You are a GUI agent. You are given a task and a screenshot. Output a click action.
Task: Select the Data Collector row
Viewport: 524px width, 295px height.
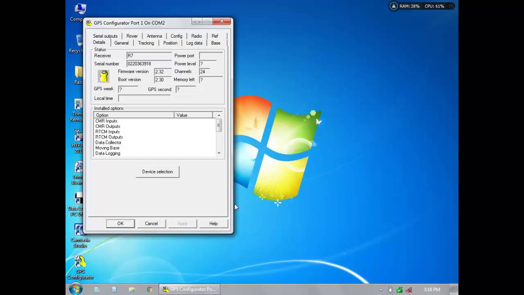(x=154, y=143)
